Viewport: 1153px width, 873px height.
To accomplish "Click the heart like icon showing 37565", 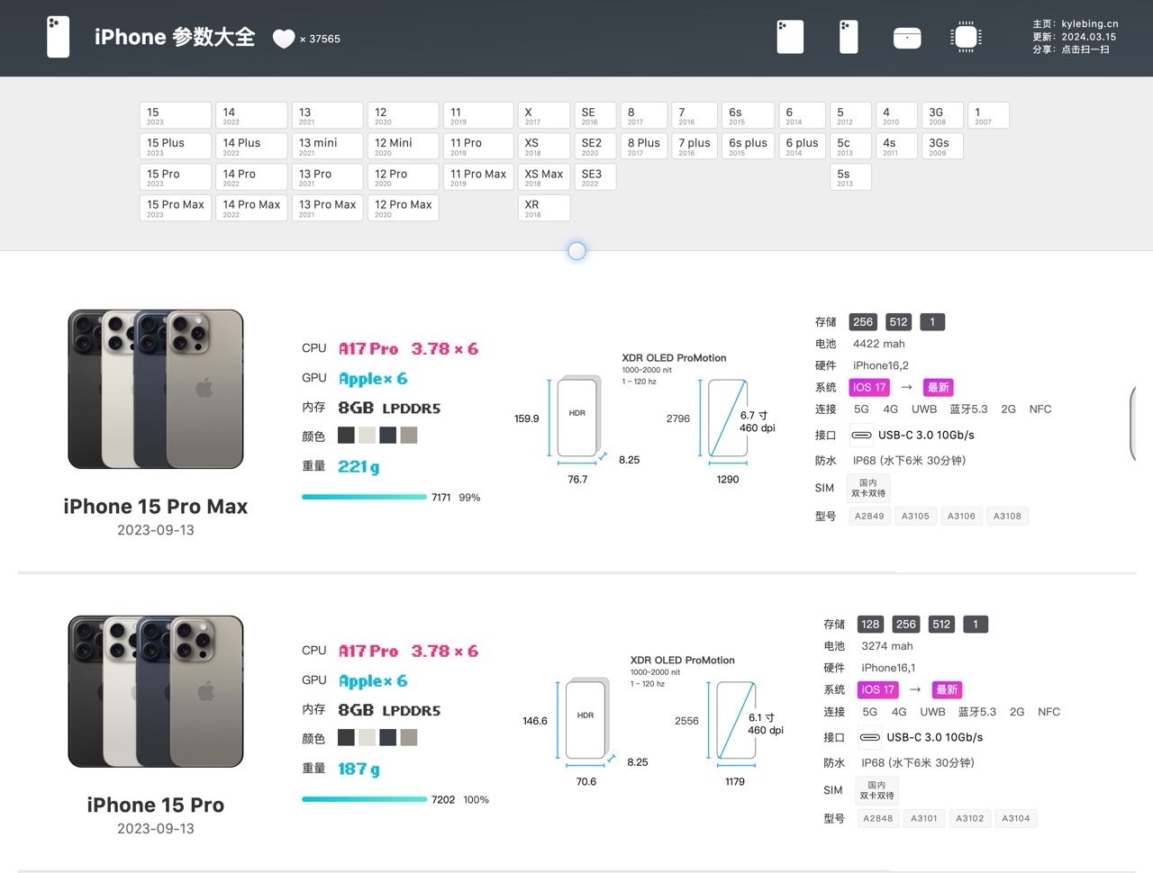I will coord(284,39).
